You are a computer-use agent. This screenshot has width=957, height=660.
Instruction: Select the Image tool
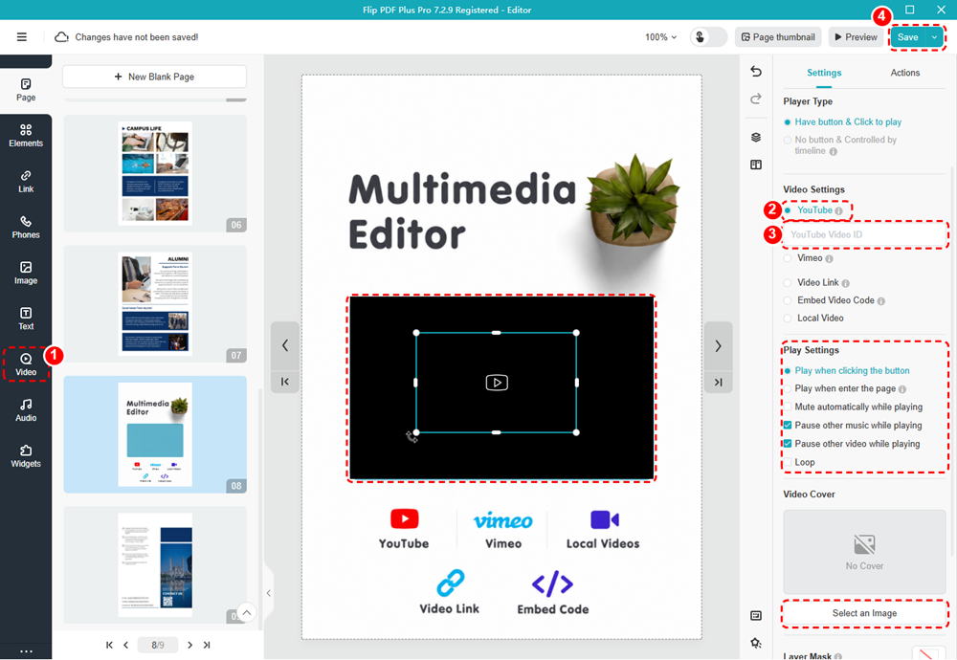coord(26,273)
